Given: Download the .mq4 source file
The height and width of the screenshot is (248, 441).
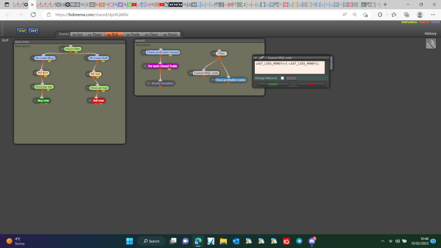Looking at the screenshot, I should click(21, 31).
